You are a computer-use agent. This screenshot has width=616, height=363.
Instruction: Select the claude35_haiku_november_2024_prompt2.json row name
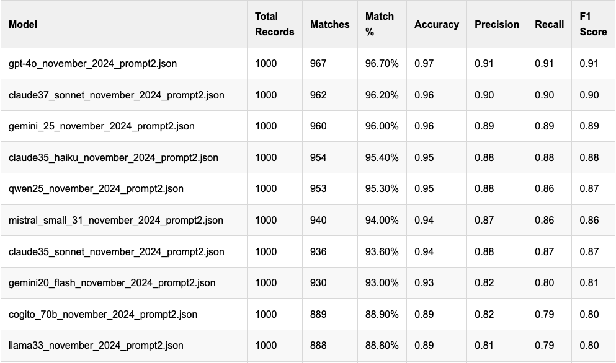pyautogui.click(x=114, y=157)
